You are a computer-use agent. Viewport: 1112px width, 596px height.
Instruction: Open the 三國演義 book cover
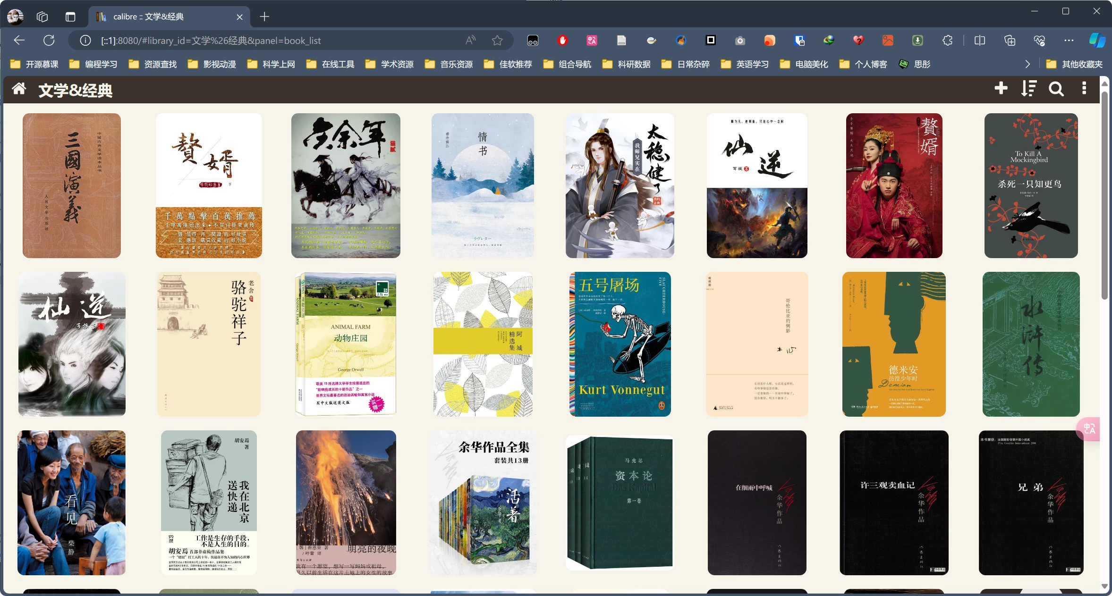tap(72, 185)
